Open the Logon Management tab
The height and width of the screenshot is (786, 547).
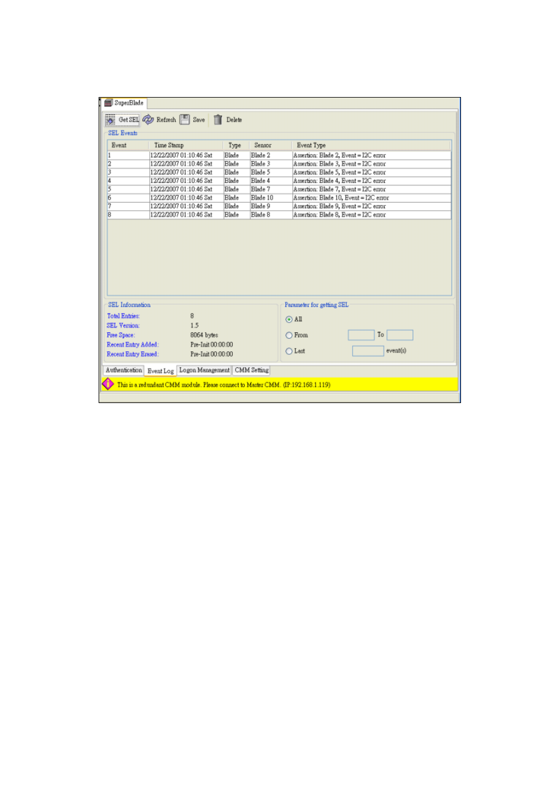click(x=204, y=370)
